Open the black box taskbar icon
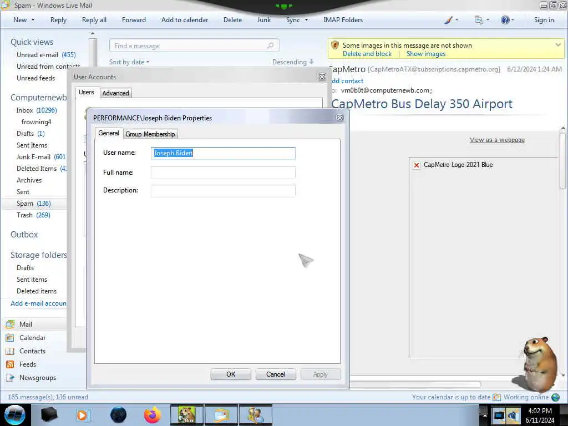Viewport: 568px width, 426px height. pyautogui.click(x=49, y=415)
